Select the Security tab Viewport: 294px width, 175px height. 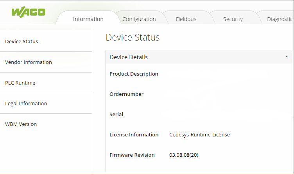[233, 19]
